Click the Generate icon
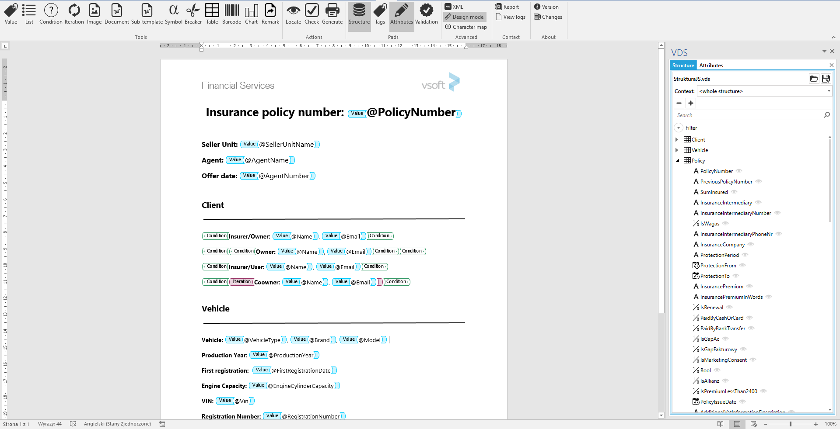This screenshot has height=429, width=840. [332, 14]
